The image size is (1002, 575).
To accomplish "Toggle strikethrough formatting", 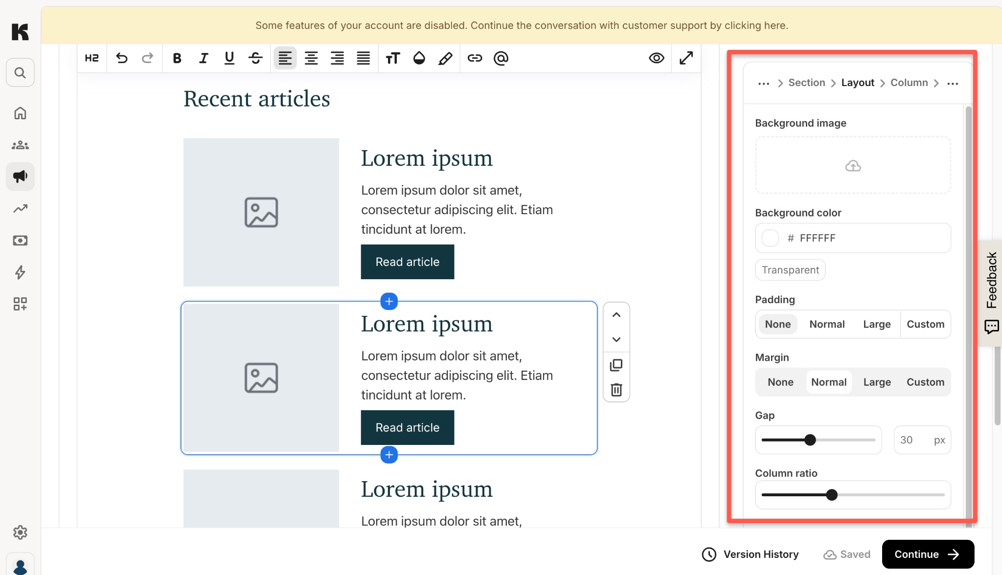I will 255,58.
